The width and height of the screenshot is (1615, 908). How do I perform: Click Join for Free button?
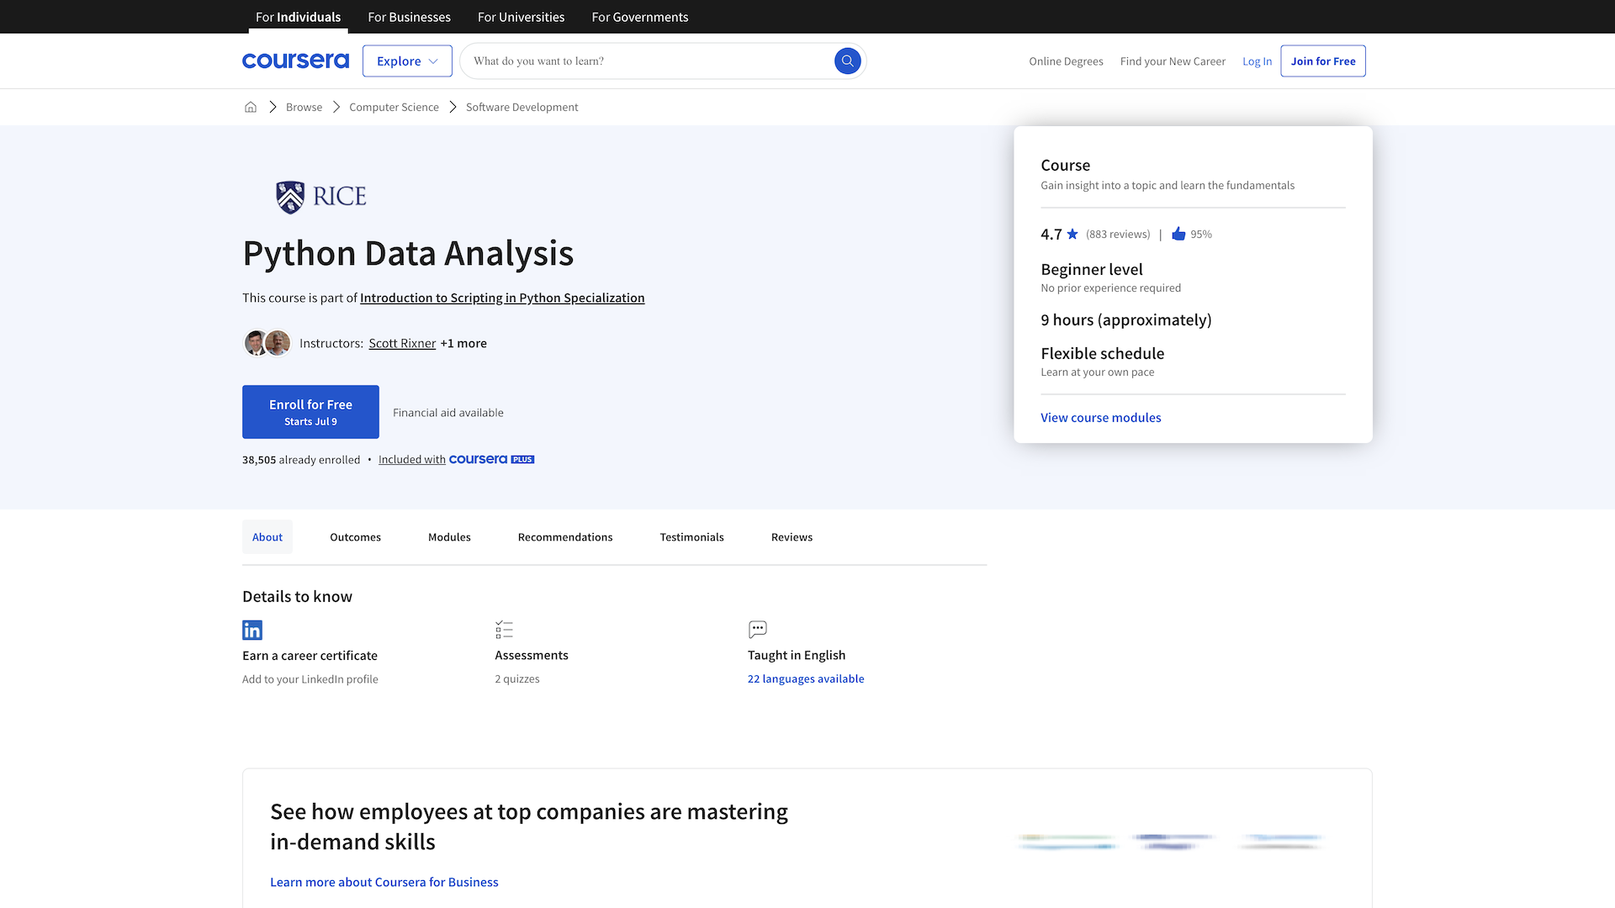pyautogui.click(x=1323, y=61)
